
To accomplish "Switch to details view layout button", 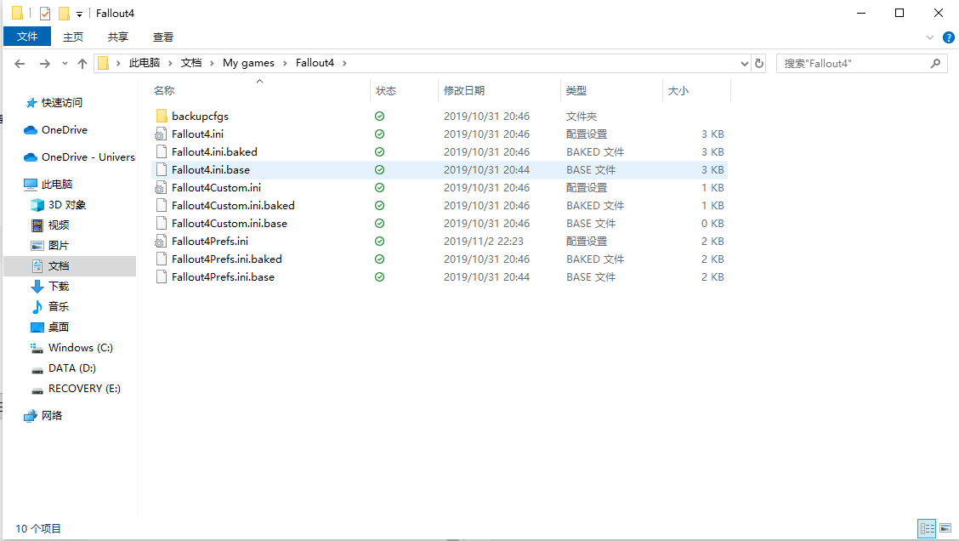I will coord(928,528).
